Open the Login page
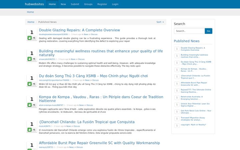The height and width of the screenshot is (150, 240). (115, 4)
